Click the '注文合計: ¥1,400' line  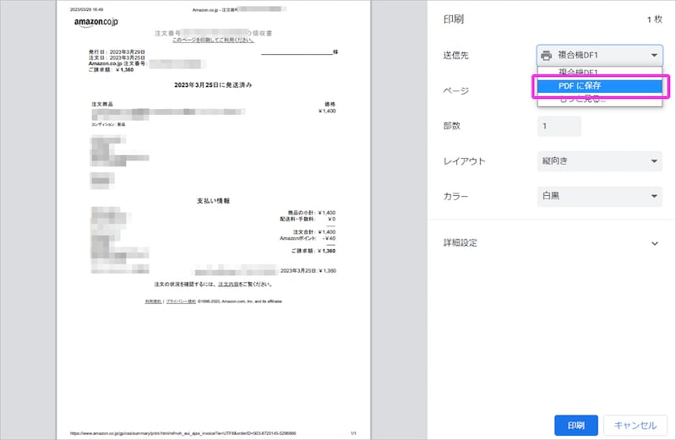pos(314,232)
